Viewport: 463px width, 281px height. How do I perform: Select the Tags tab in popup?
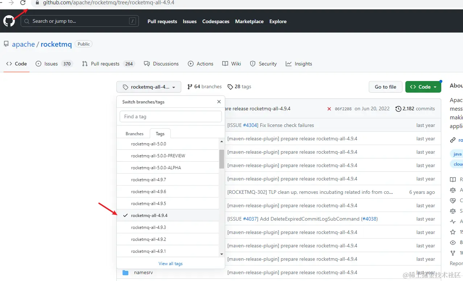(160, 133)
